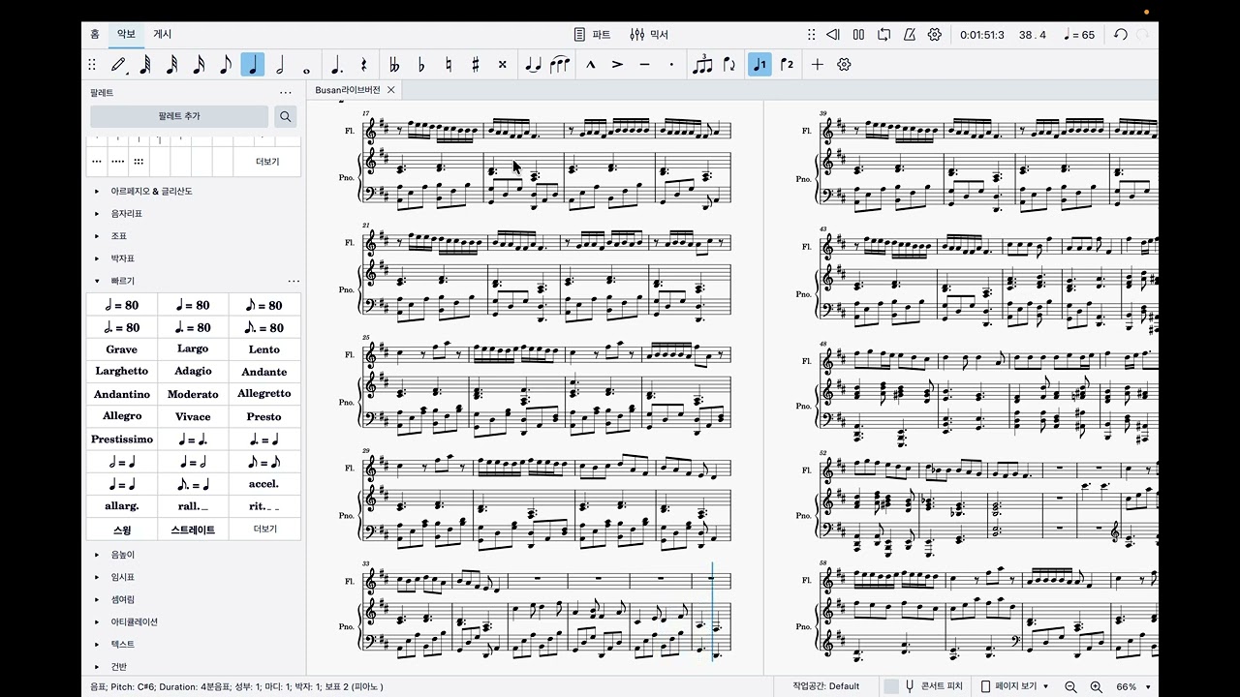This screenshot has height=697, width=1240.
Task: Switch to the 악보 tab
Action: click(127, 34)
